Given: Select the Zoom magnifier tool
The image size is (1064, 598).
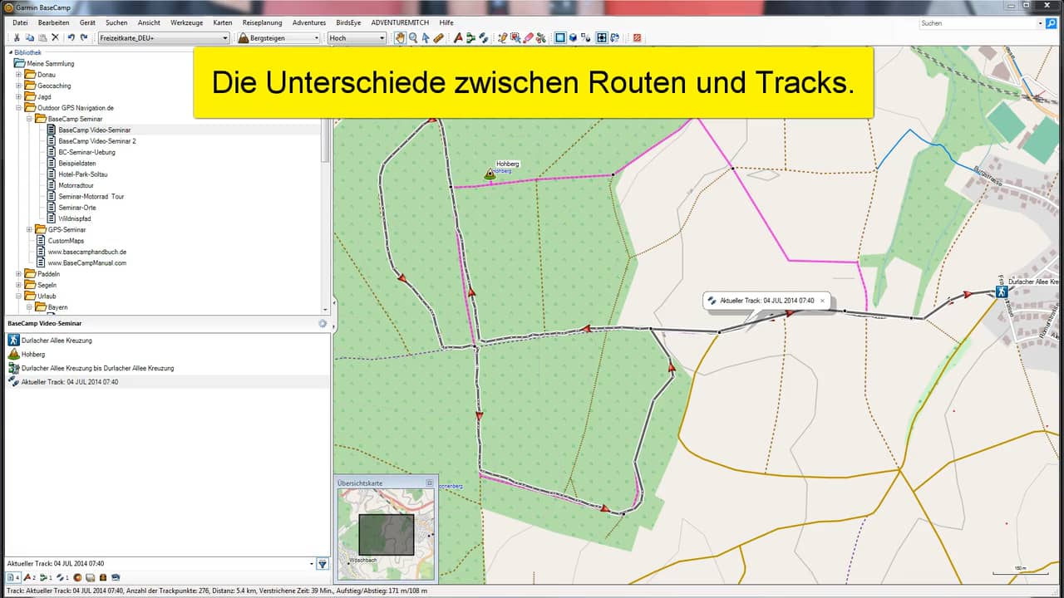Looking at the screenshot, I should pyautogui.click(x=413, y=37).
